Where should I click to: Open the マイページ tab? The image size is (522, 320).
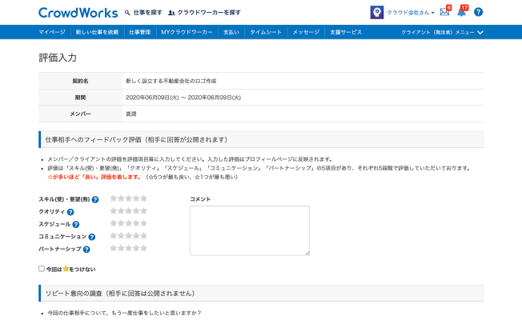52,32
